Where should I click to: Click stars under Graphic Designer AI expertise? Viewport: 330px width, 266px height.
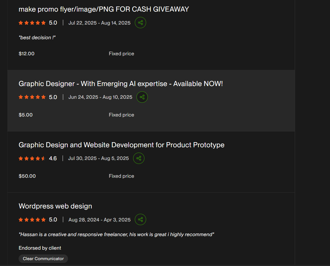click(32, 97)
